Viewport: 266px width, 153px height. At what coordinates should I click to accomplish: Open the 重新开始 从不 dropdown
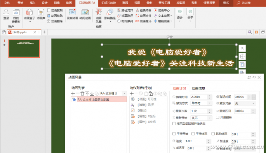[201, 118]
